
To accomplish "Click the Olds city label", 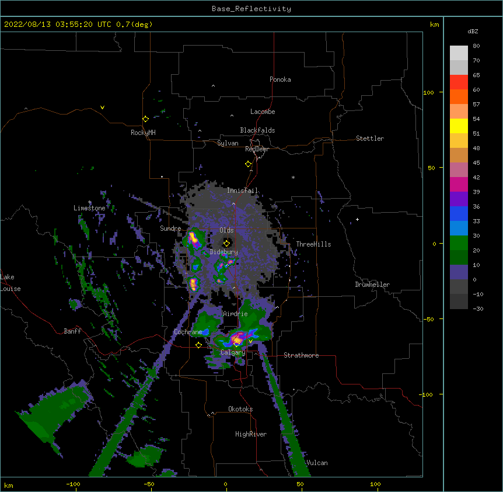I will (x=226, y=230).
